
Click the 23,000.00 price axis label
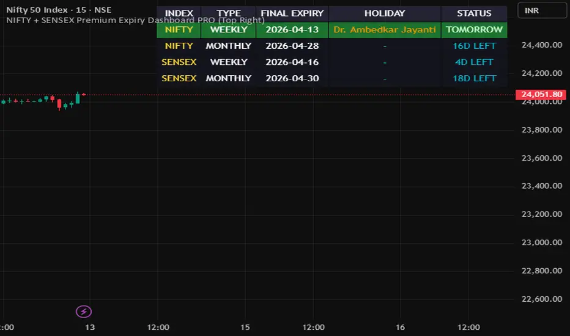542,243
